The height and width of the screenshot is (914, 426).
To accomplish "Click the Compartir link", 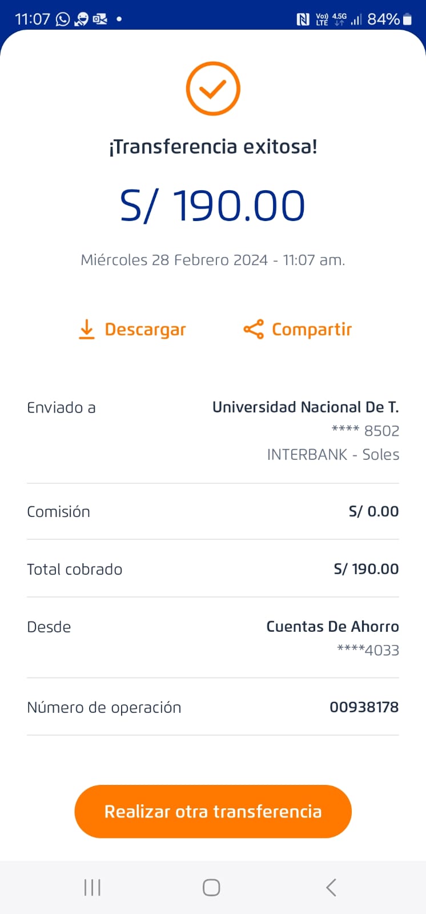I will tap(311, 330).
